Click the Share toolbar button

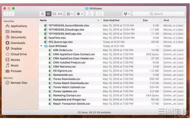[90, 14]
